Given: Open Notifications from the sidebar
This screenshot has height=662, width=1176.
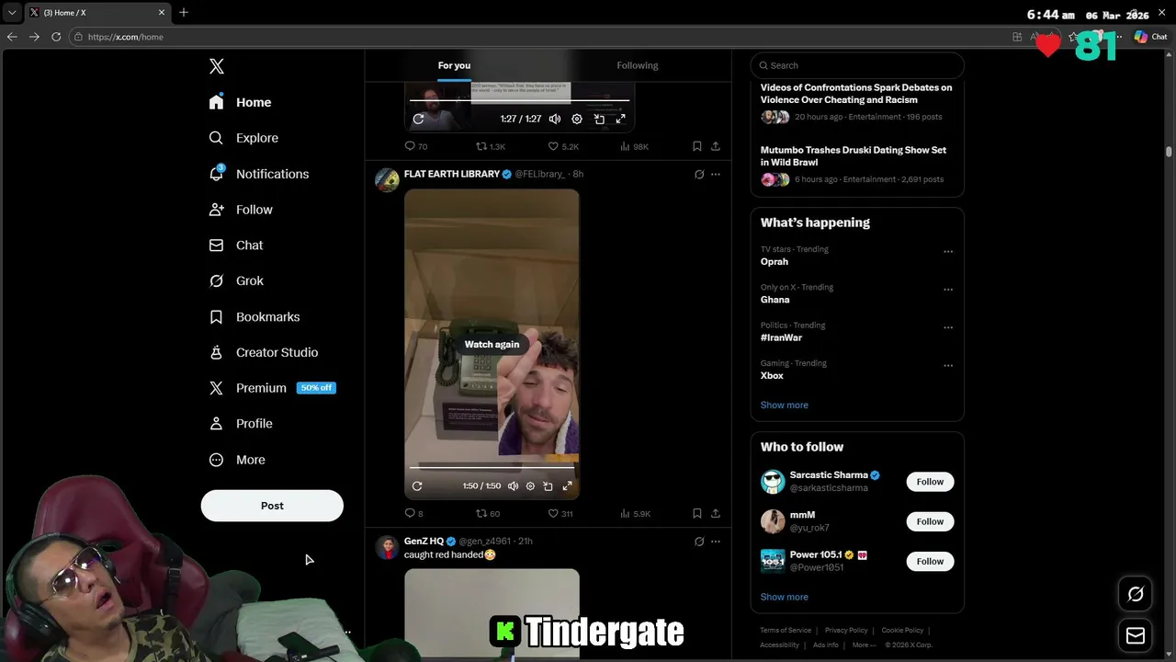Looking at the screenshot, I should point(258,174).
